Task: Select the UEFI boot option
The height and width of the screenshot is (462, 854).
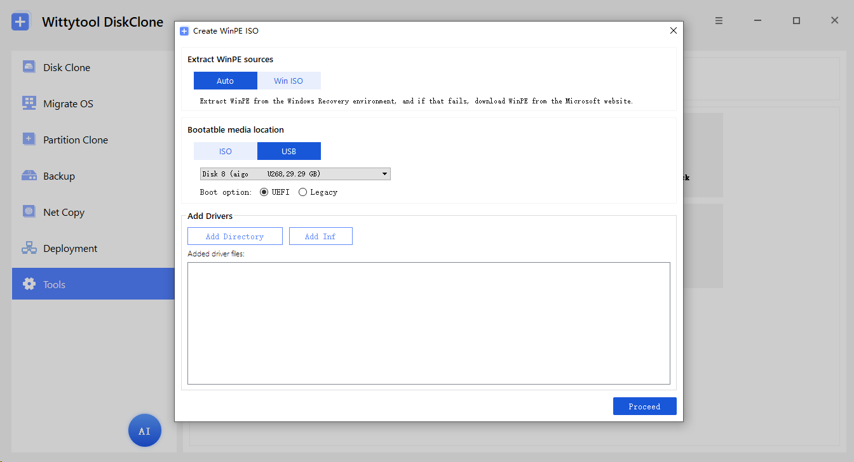Action: 274,192
